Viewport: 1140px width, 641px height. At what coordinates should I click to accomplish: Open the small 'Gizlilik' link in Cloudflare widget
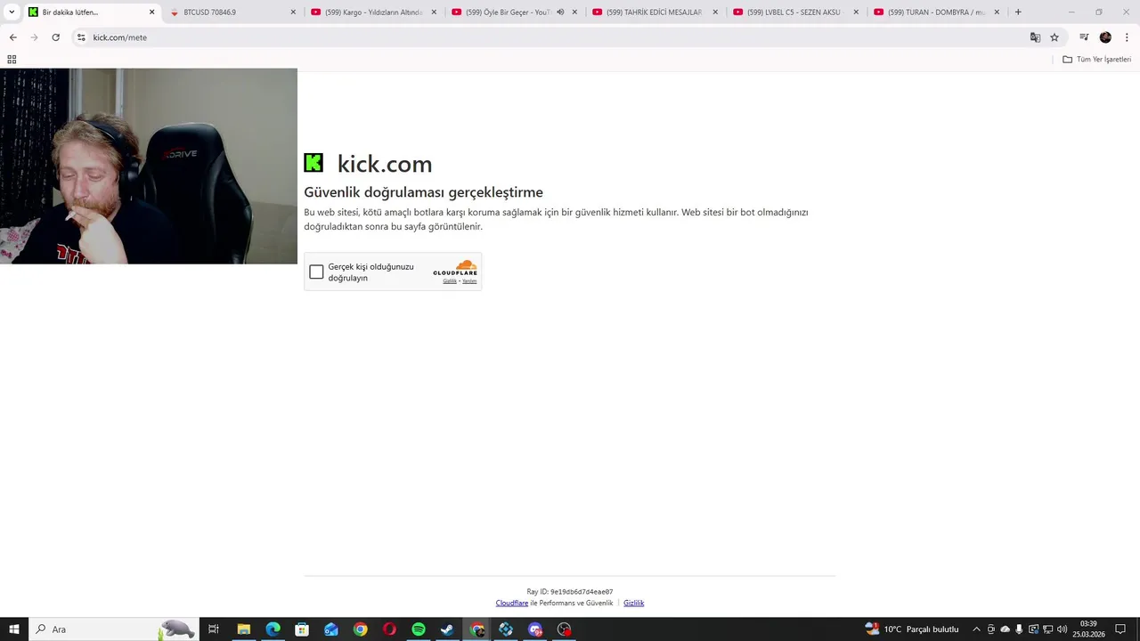point(450,281)
